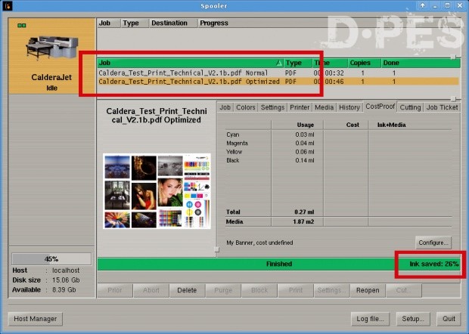The width and height of the screenshot is (469, 334).
Task: Click the Progress column header in queue
Action: (x=329, y=23)
